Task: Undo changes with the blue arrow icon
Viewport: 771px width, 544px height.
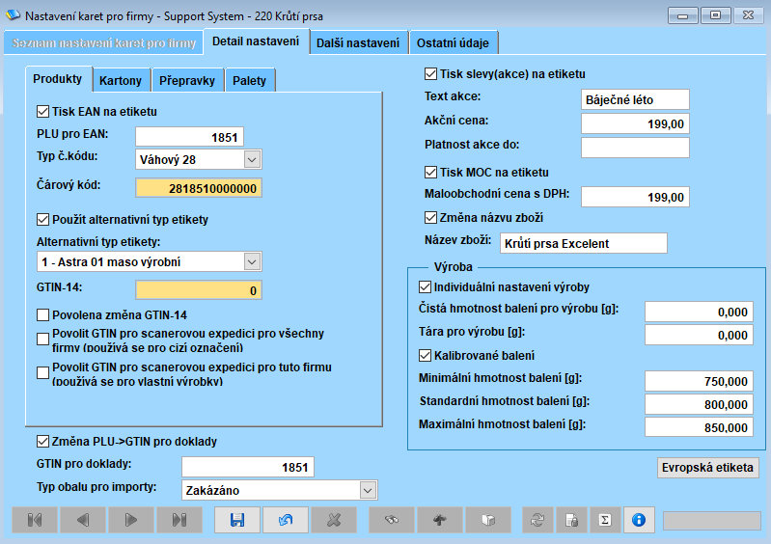Action: pos(286,520)
